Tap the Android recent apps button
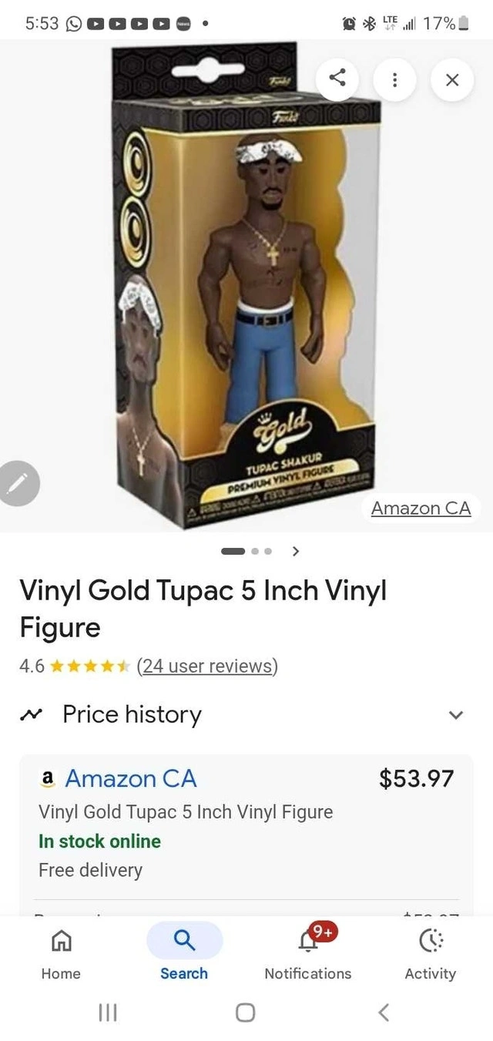The height and width of the screenshot is (1041, 493). click(x=108, y=1012)
